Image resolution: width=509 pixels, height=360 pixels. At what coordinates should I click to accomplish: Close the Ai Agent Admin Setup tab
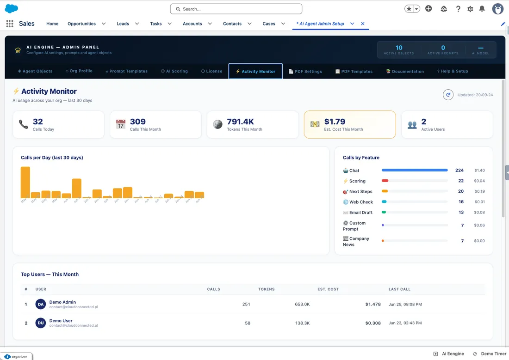click(x=363, y=24)
